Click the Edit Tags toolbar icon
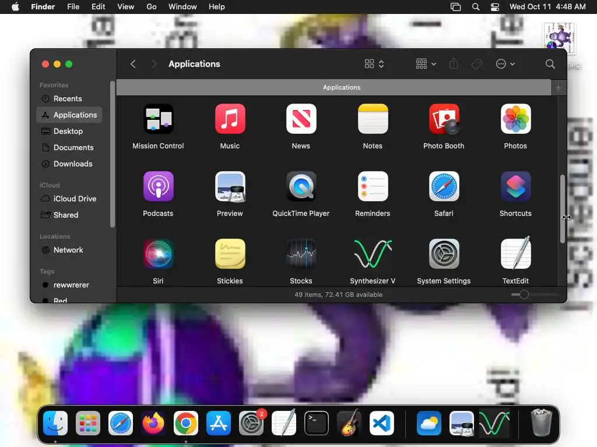This screenshot has height=447, width=597. (476, 64)
